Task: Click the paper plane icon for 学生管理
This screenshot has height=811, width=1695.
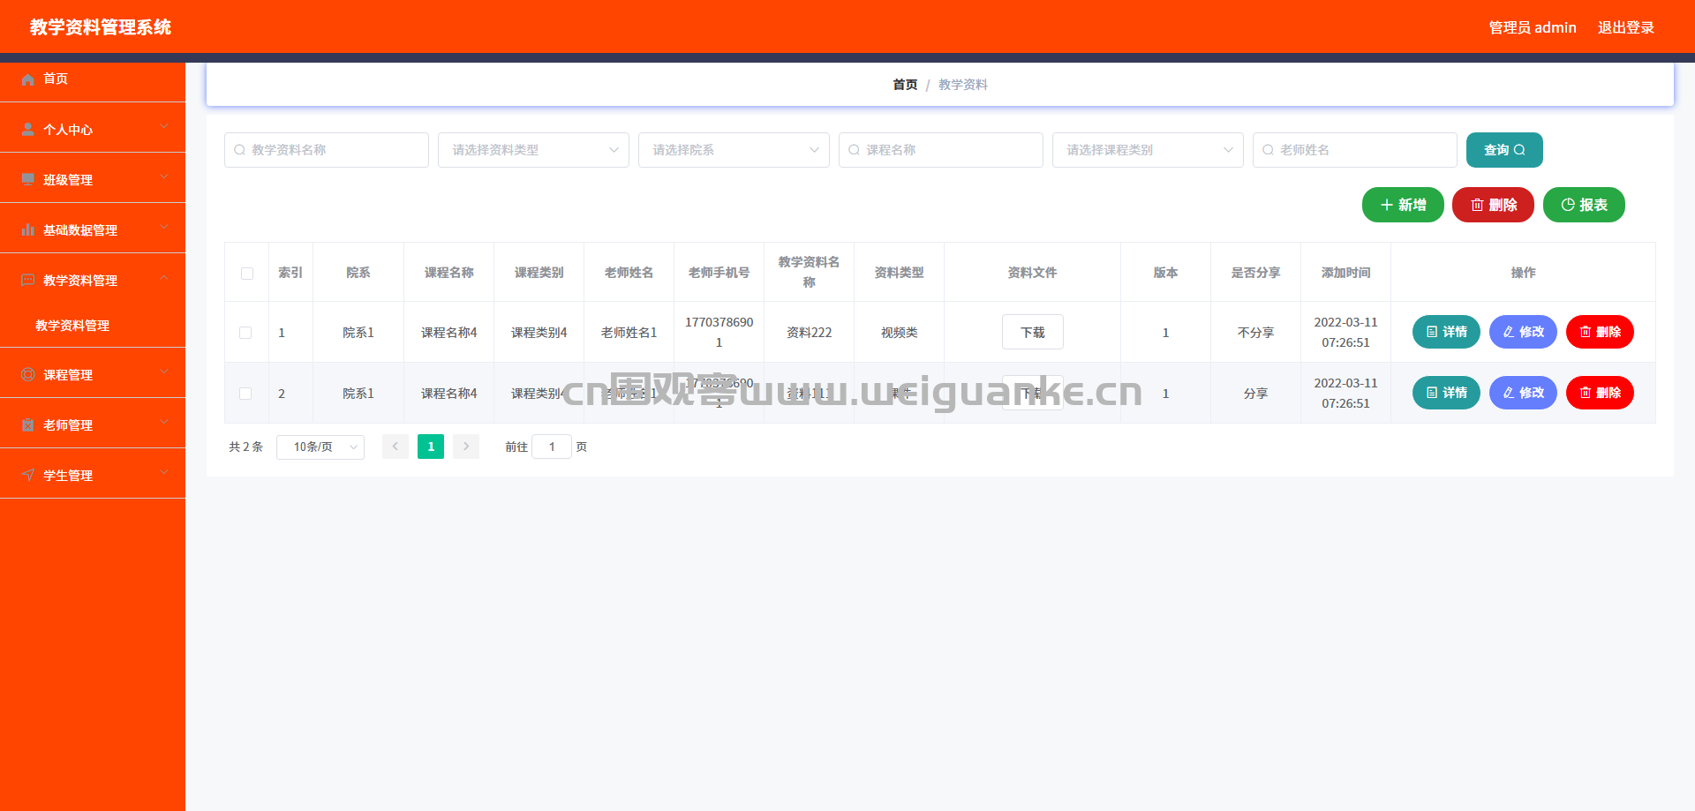Action: click(28, 476)
